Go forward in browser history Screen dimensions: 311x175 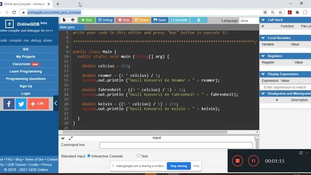point(6,12)
